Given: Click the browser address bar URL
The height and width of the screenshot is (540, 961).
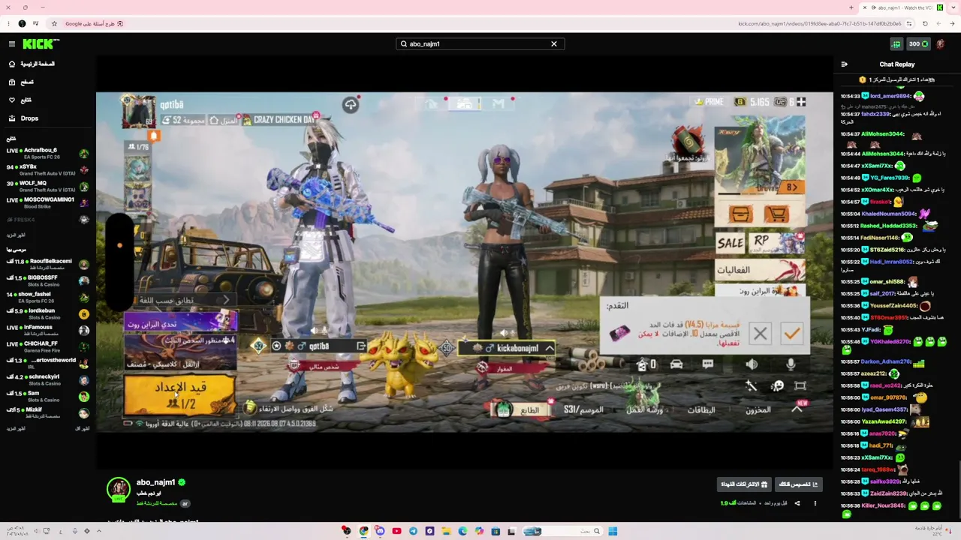Looking at the screenshot, I should [x=819, y=24].
